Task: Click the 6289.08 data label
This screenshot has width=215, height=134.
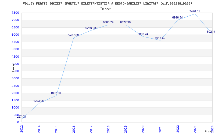Action: 91,28
